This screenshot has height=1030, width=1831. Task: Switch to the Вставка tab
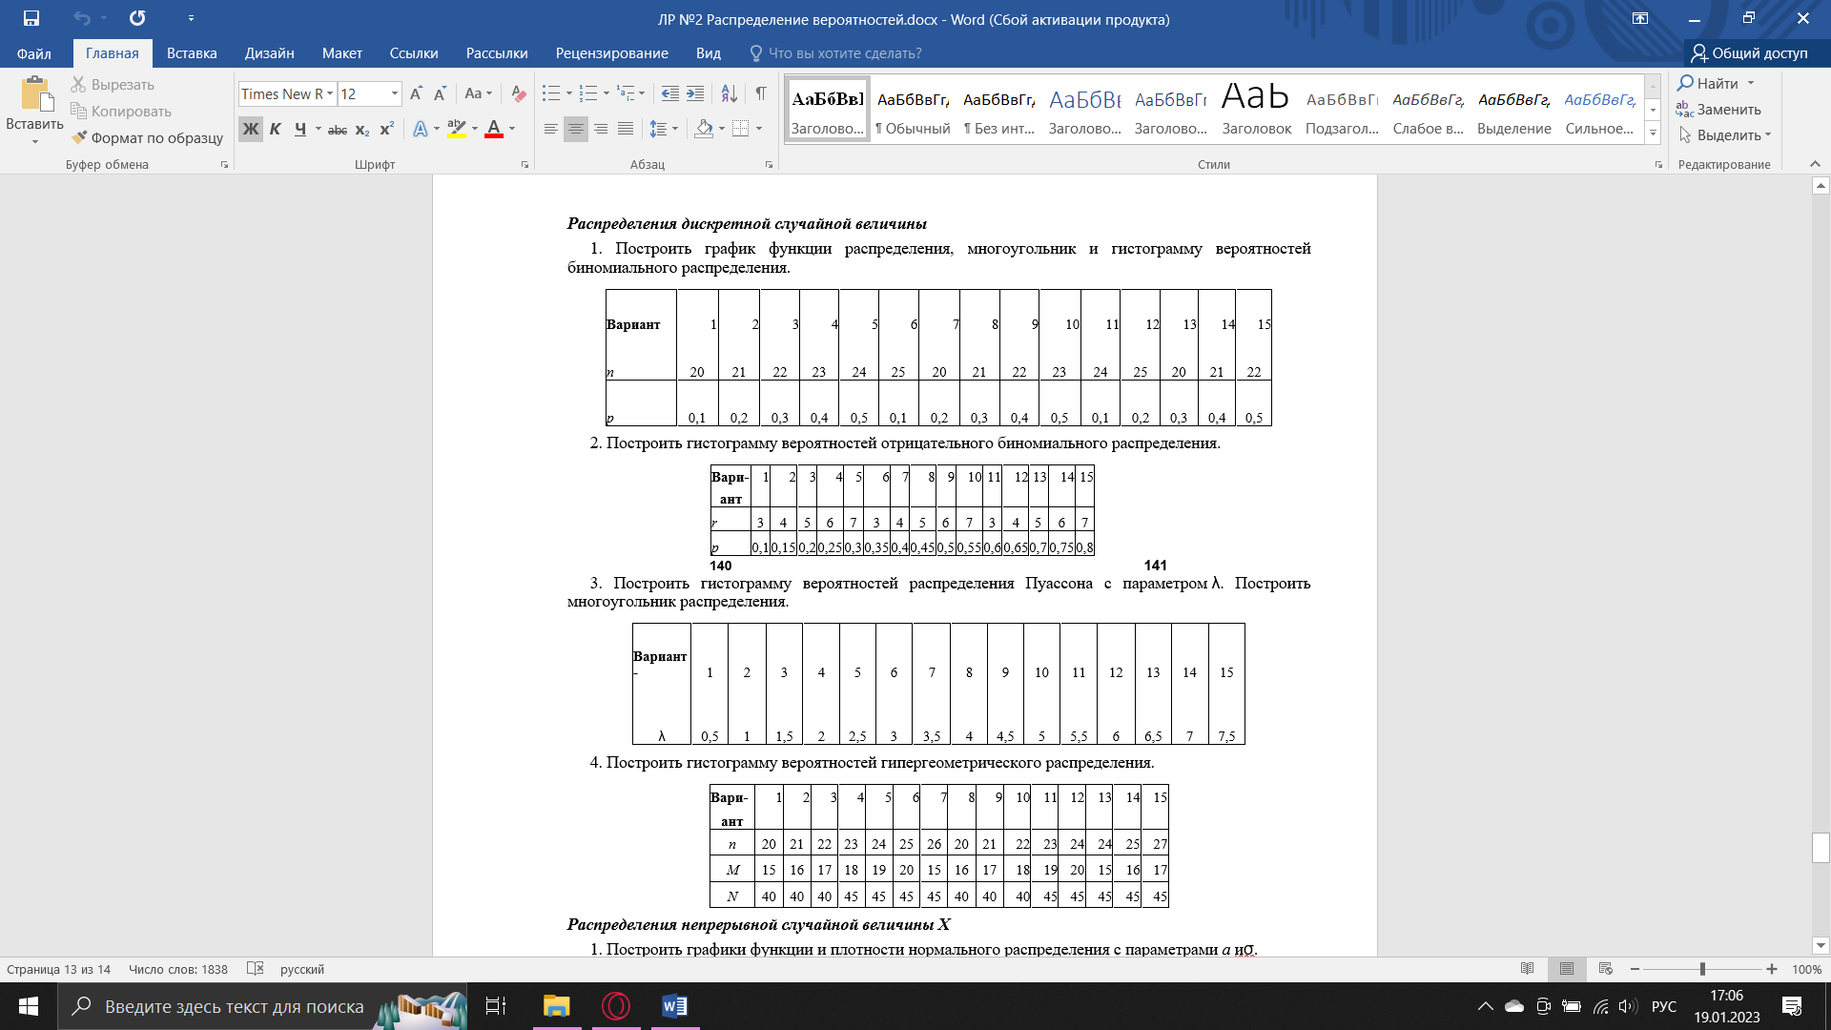tap(192, 53)
